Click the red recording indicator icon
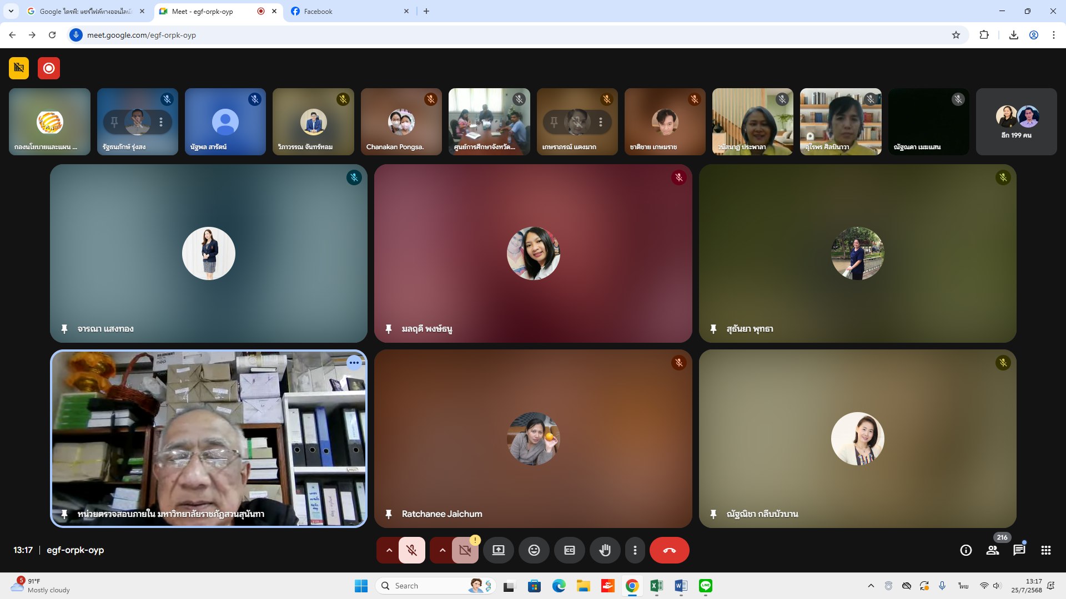 point(49,68)
